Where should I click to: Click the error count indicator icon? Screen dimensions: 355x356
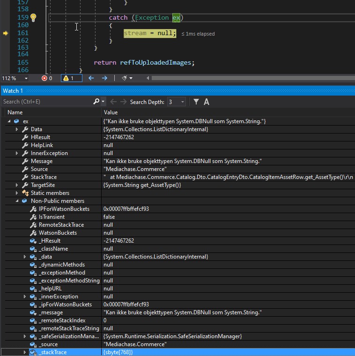point(44,78)
